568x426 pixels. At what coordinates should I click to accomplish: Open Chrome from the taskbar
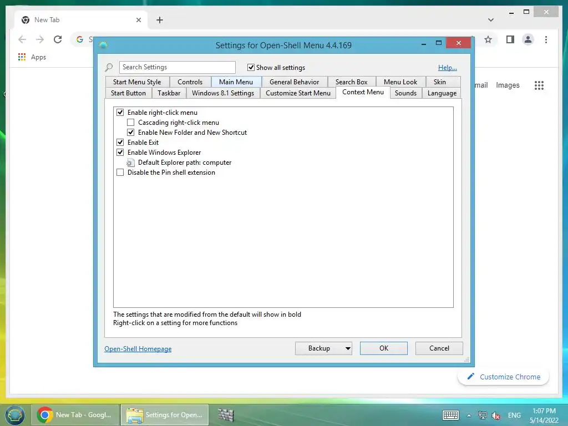[75, 415]
